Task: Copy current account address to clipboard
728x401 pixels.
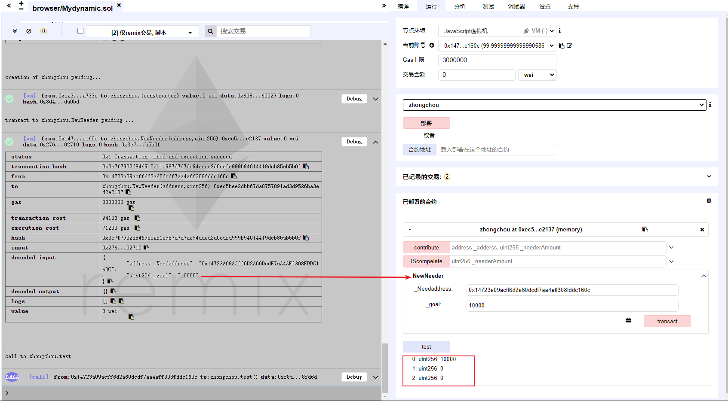Action: 561,46
